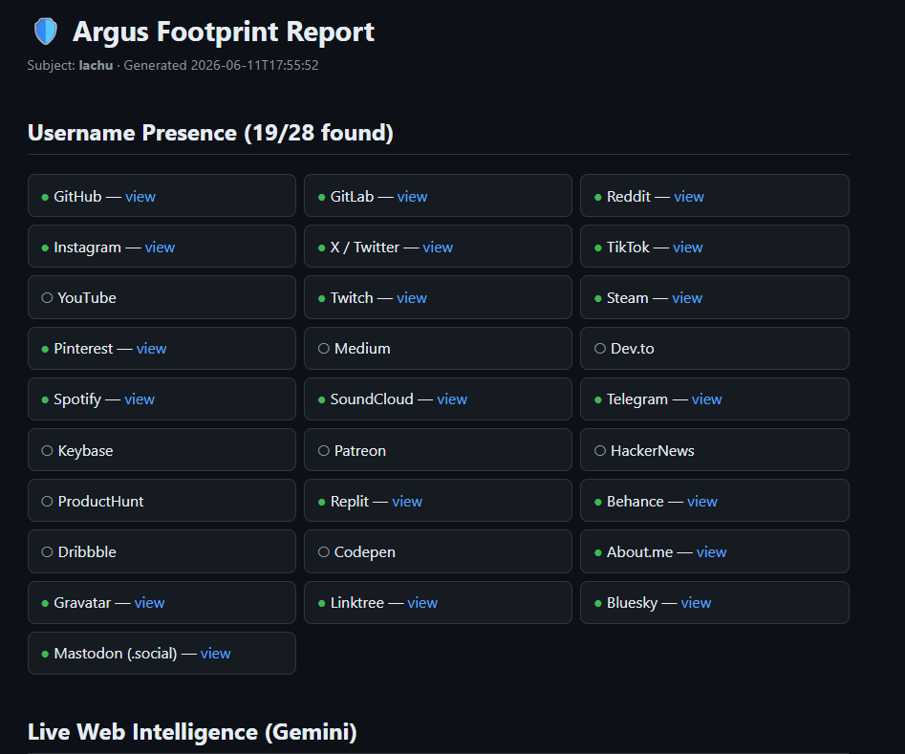Follow the Mastodon (.social) view link
The width and height of the screenshot is (905, 754).
[x=215, y=654]
